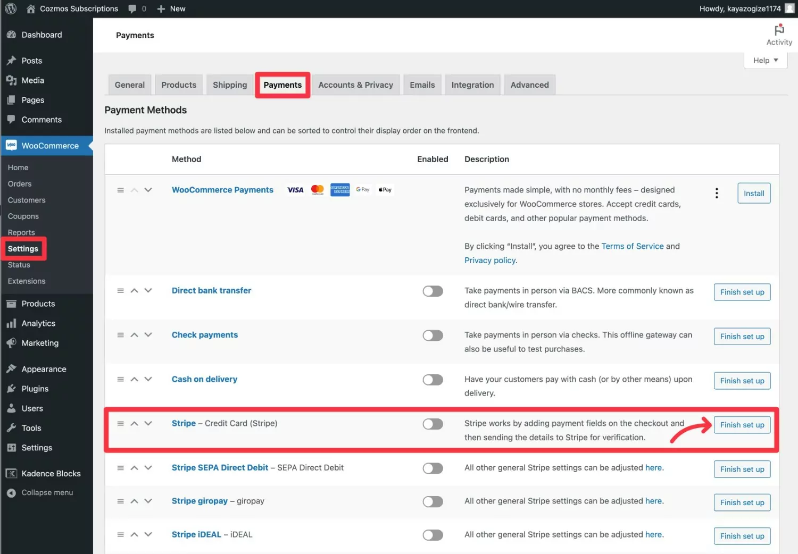The image size is (798, 554).
Task: Open the Appearance sidebar menu
Action: [44, 369]
